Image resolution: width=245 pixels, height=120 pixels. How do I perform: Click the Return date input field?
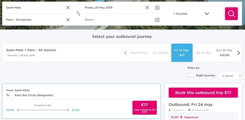coord(119,20)
